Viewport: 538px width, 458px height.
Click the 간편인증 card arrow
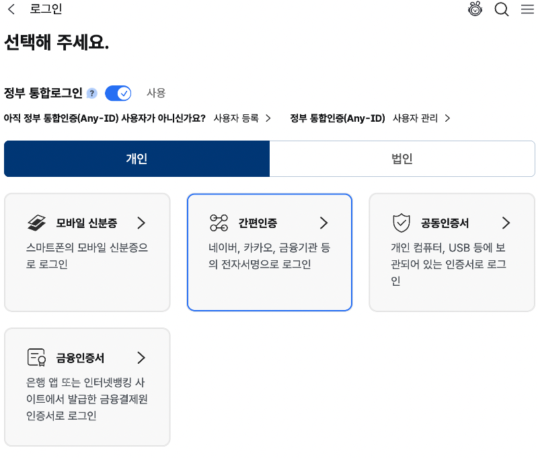[x=324, y=223]
